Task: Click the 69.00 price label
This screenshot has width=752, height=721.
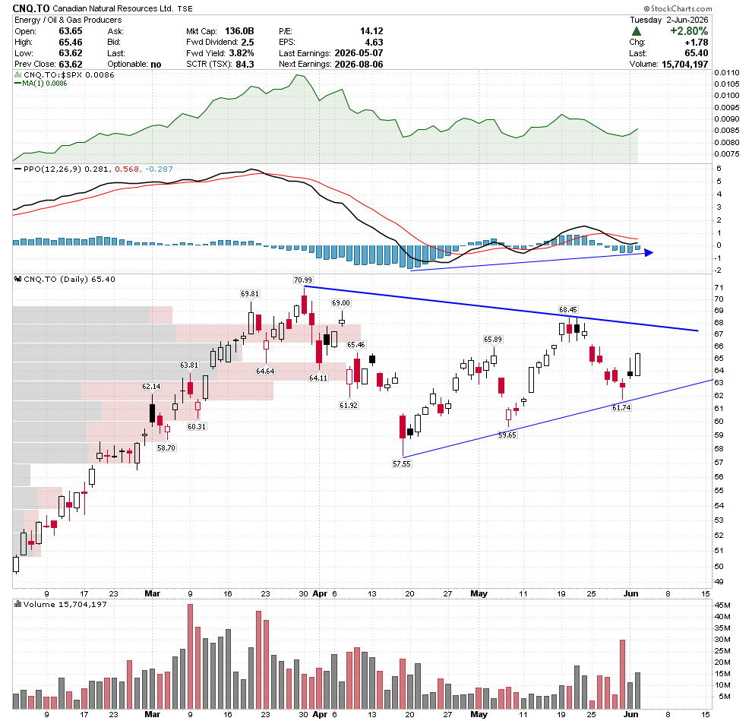Action: click(x=341, y=303)
